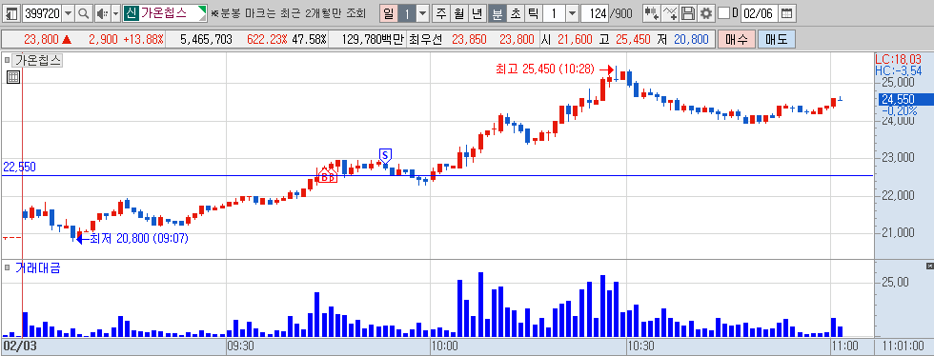Screen dimensions: 934x356
Task: Click the date field showing 02/06
Action: (x=759, y=12)
